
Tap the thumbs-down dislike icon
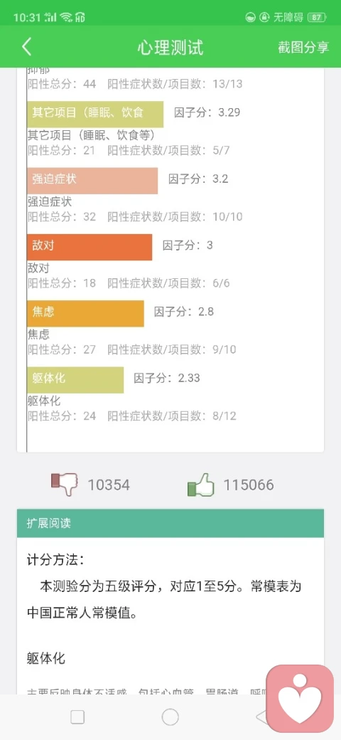[65, 485]
